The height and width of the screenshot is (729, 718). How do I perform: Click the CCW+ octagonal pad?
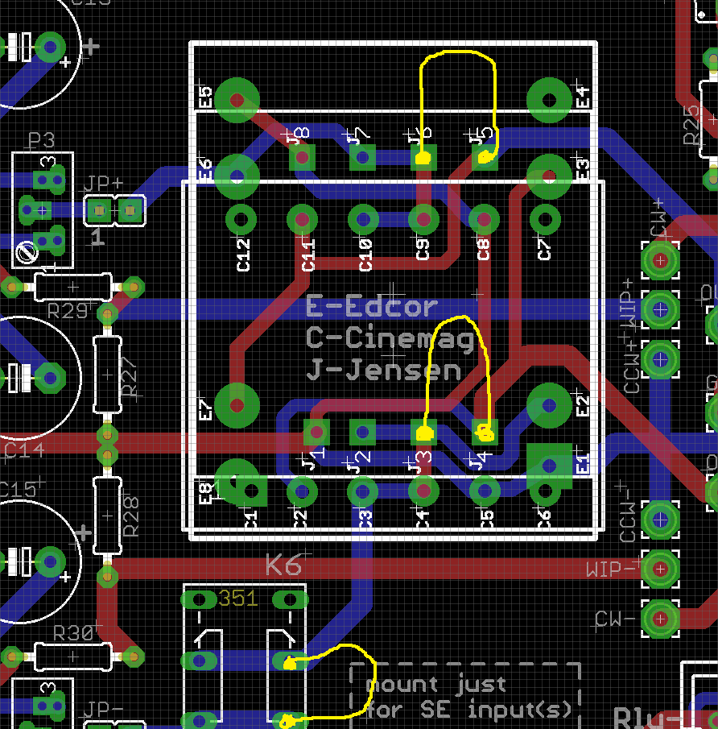tap(660, 359)
